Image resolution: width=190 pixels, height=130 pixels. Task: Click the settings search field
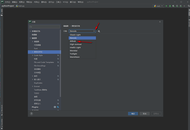click(44, 27)
